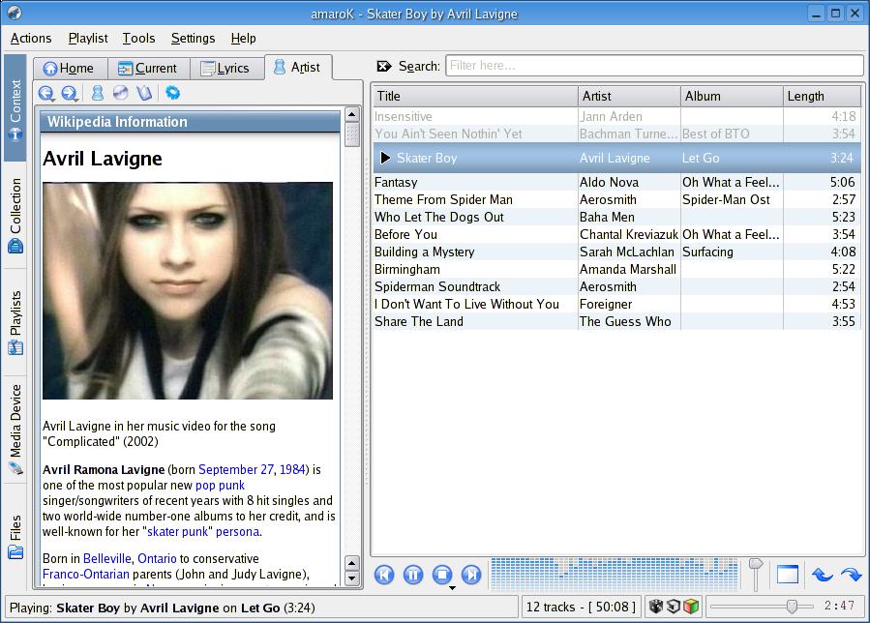Show the player window icon

[x=787, y=575]
